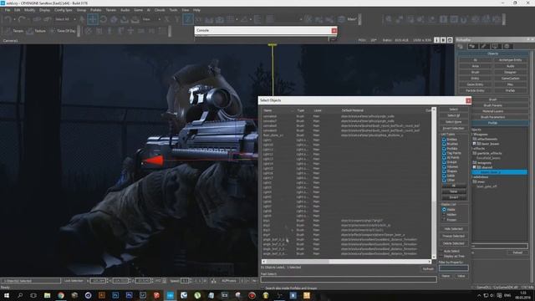Select the Hidden display list radio
Viewport: 535px width, 301px height.
point(444,215)
